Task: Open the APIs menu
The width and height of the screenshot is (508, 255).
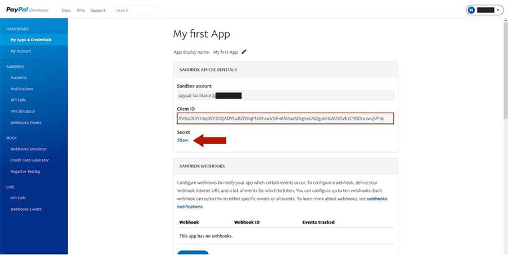Action: click(x=81, y=10)
